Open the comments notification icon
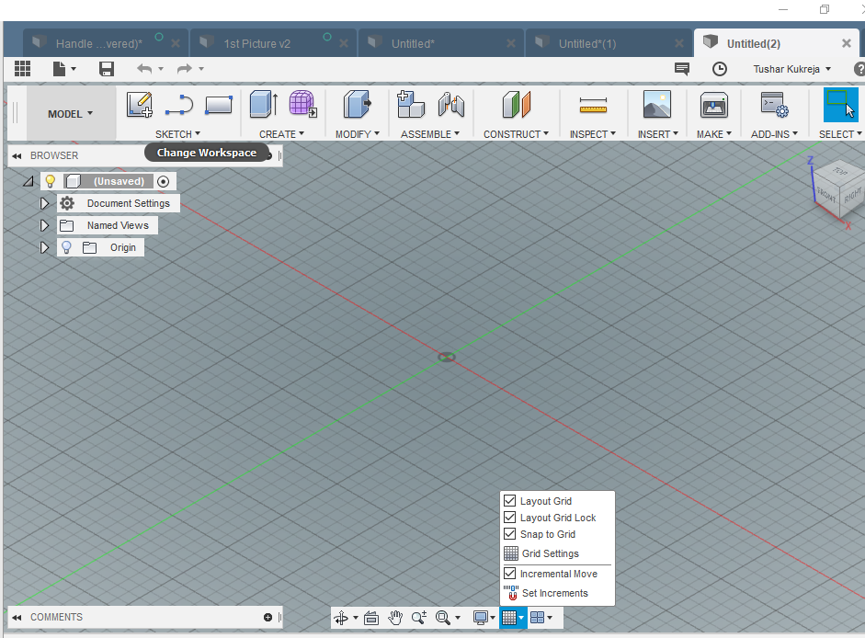Screen dimensions: 865x638 (682, 69)
